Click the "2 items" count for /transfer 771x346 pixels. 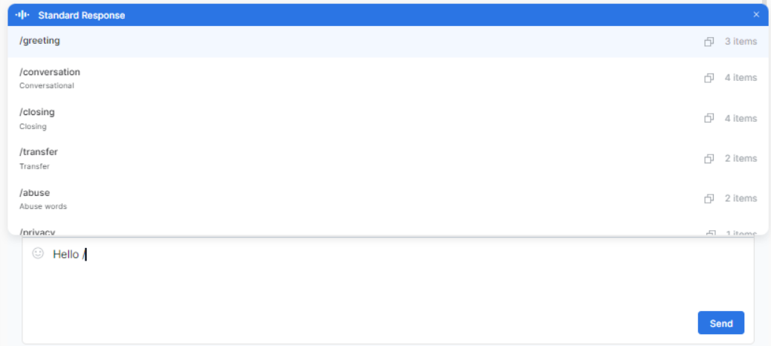[x=741, y=158]
